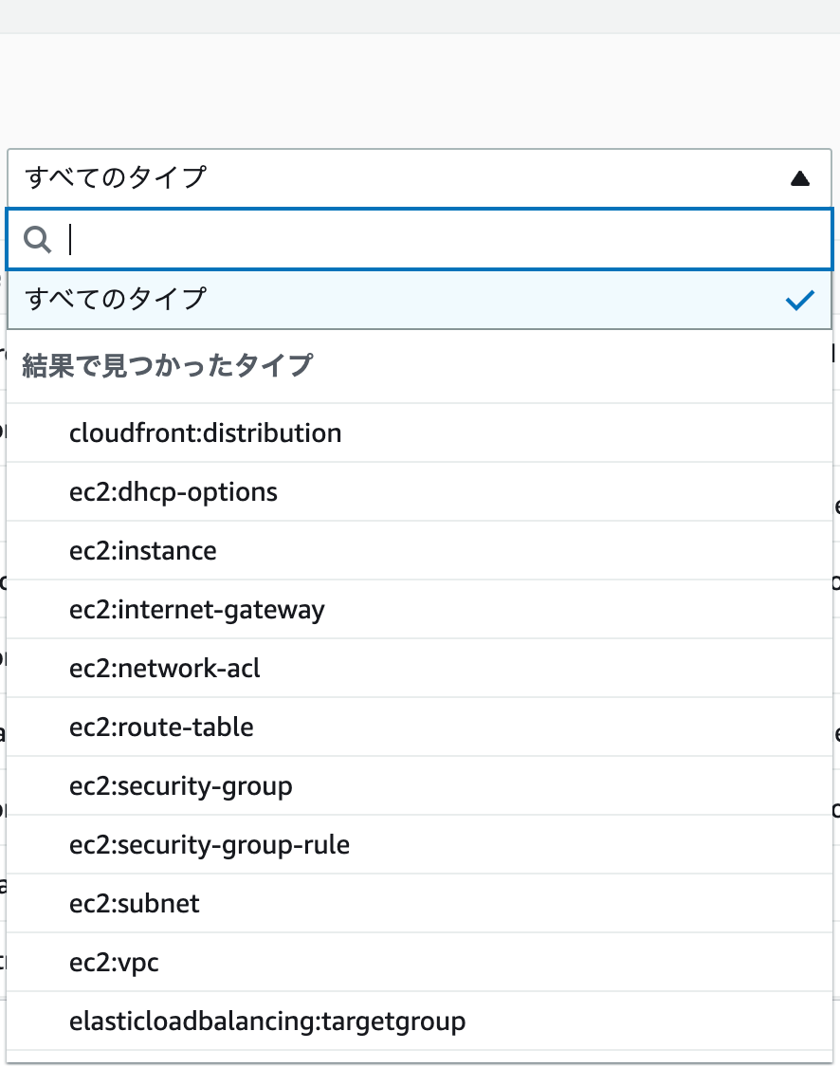Screen dimensions: 840x1068
Task: Click the すべてのタイプ dropdown header
Action: (x=419, y=177)
